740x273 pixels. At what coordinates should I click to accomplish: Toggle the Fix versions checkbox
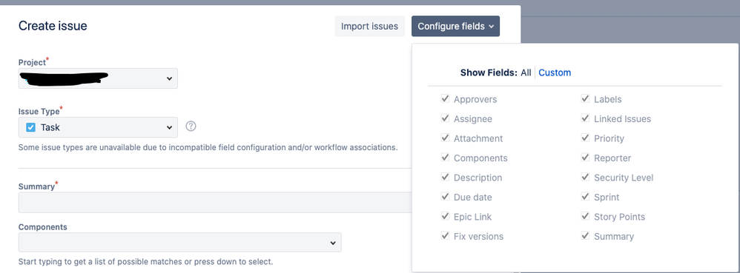pyautogui.click(x=445, y=235)
